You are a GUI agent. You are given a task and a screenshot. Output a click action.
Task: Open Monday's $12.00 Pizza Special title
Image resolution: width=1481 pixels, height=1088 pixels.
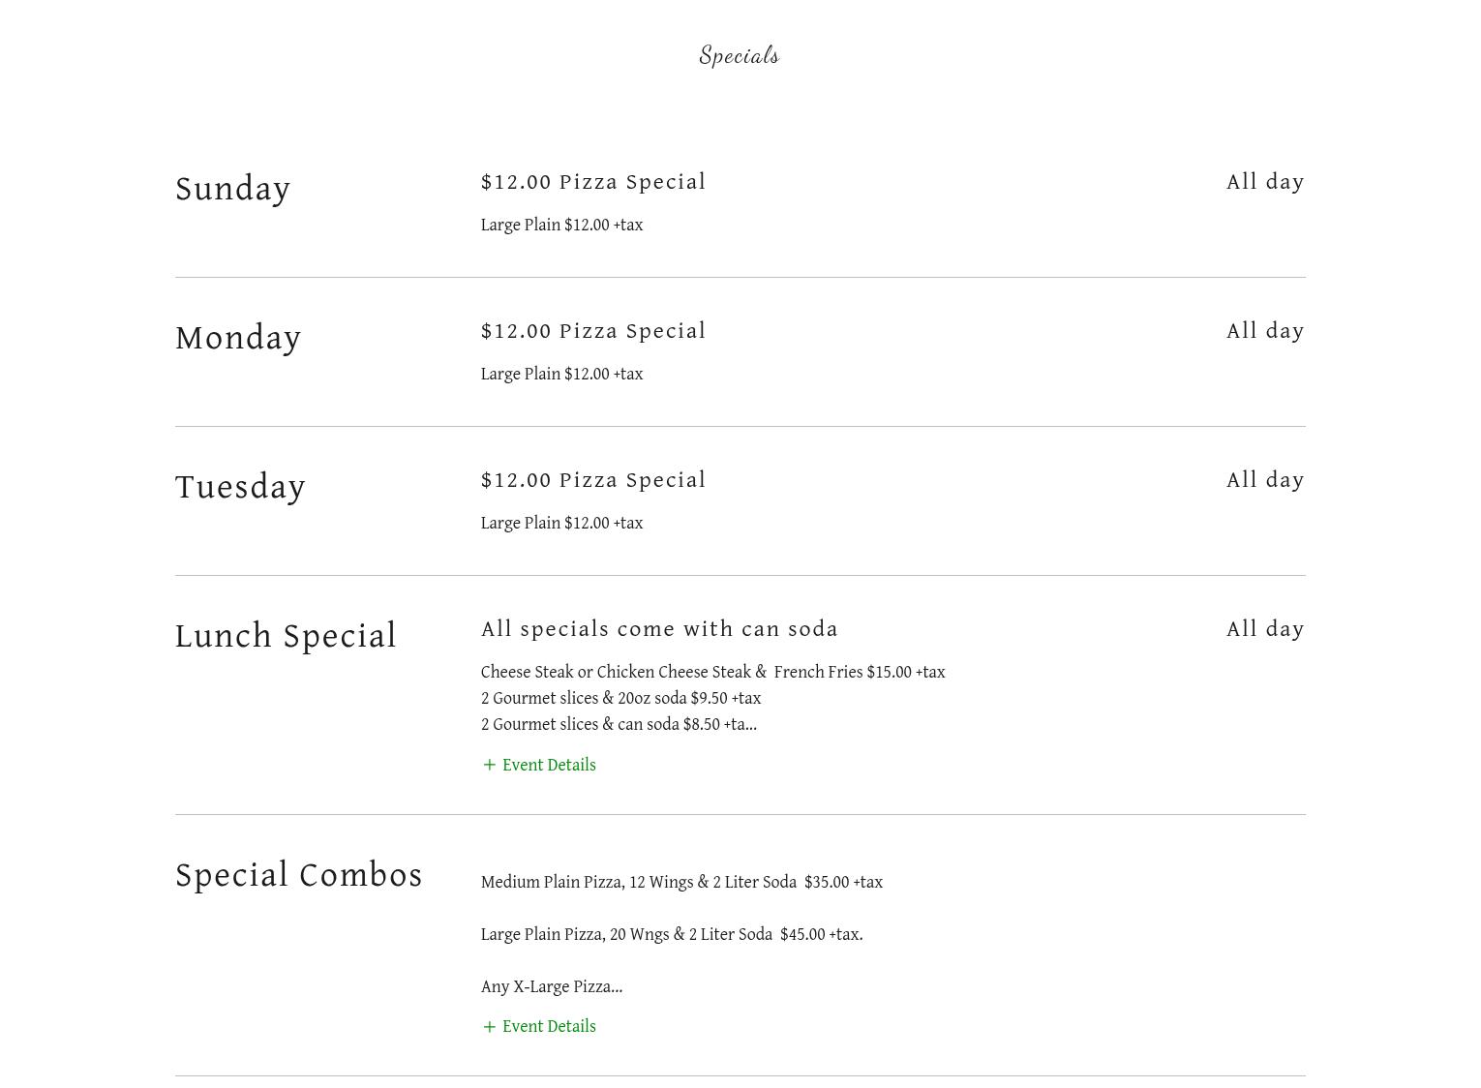593,331
